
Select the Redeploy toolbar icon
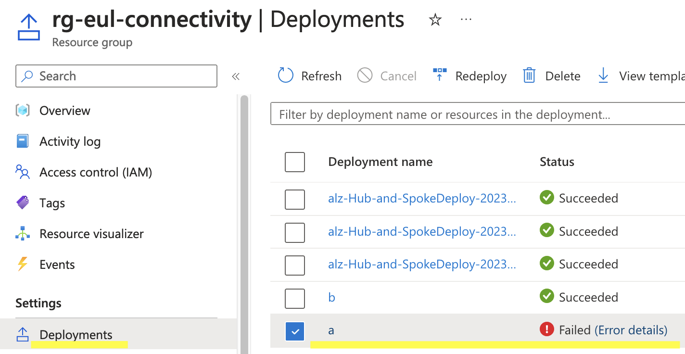click(439, 75)
